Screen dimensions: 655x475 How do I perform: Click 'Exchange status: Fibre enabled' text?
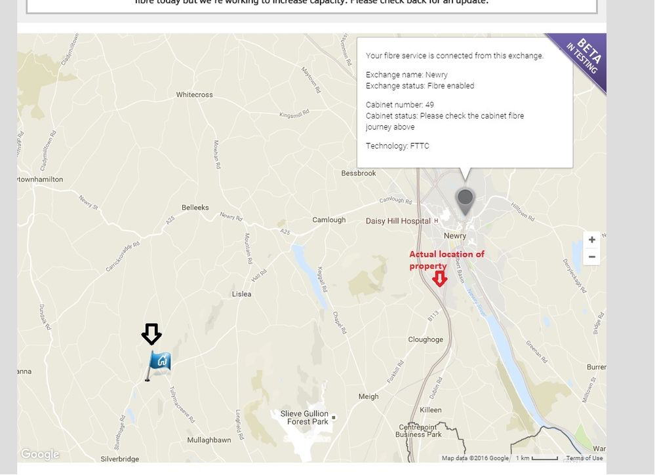[420, 86]
